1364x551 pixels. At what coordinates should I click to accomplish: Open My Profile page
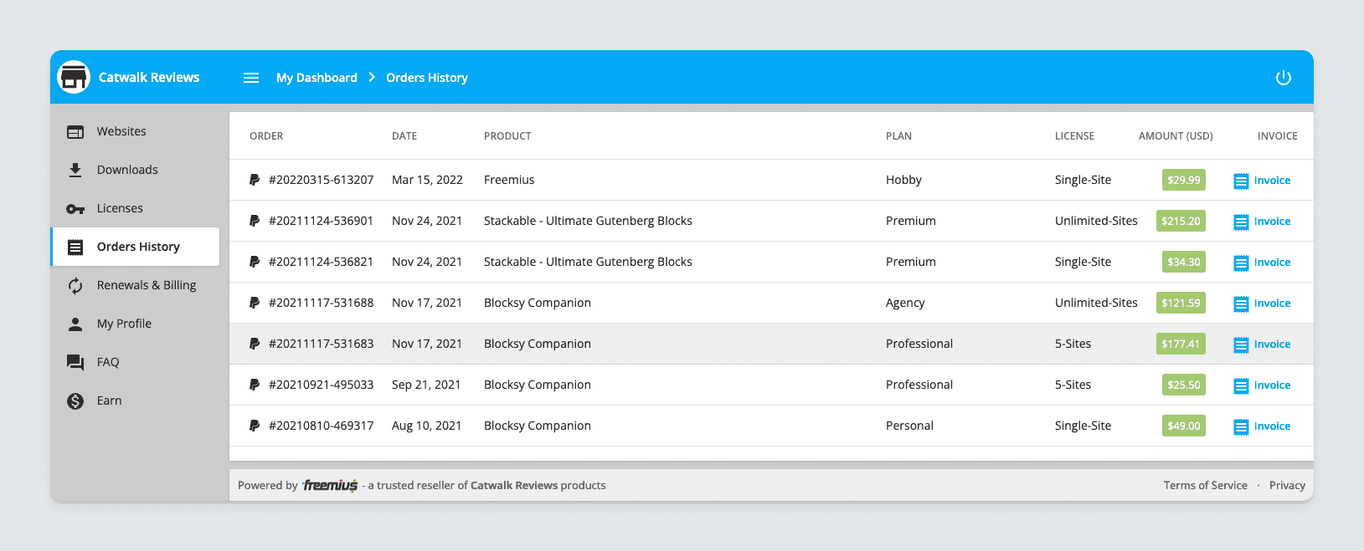click(x=135, y=324)
